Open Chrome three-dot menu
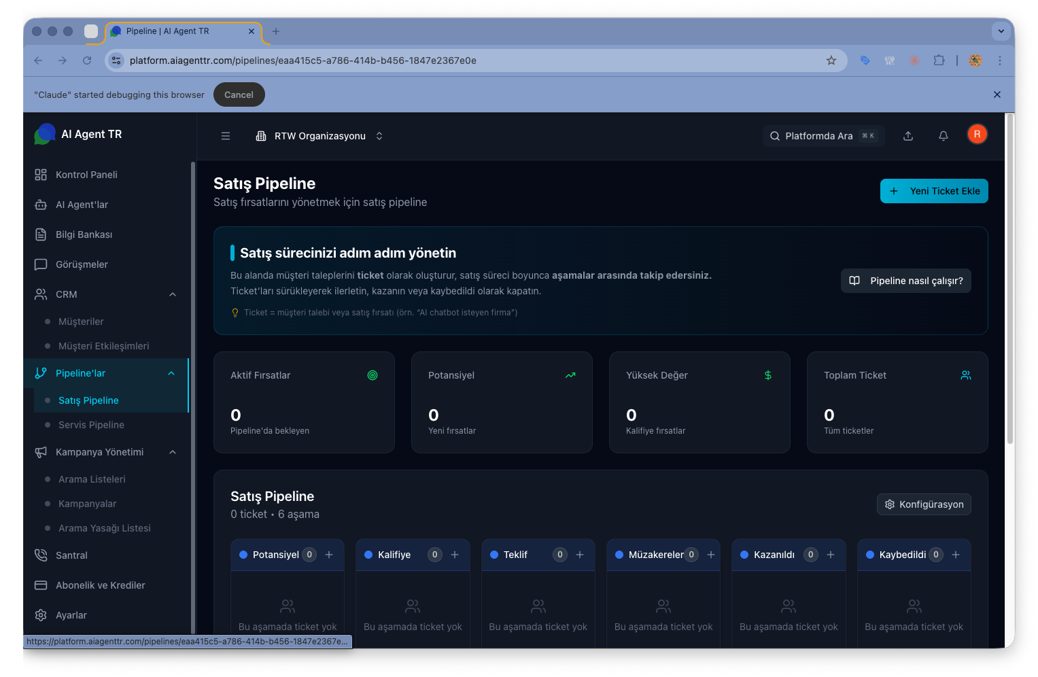Screen dimensions: 1038x677 pos(1000,60)
